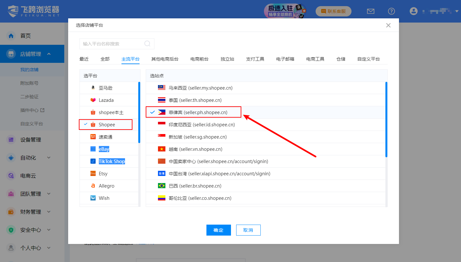The width and height of the screenshot is (461, 262).
Task: Select the Lazada heart icon
Action: (93, 100)
